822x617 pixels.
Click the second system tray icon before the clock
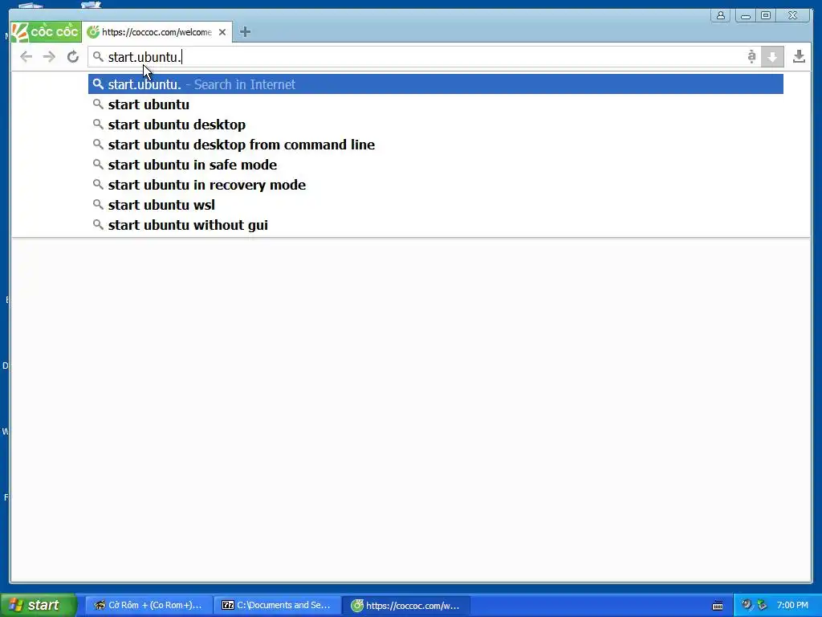pyautogui.click(x=763, y=605)
